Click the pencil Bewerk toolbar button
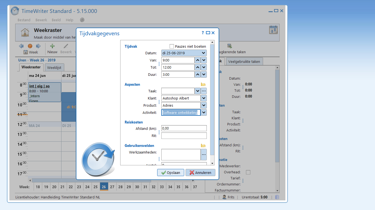This screenshot has width=375, height=210. coord(66,49)
